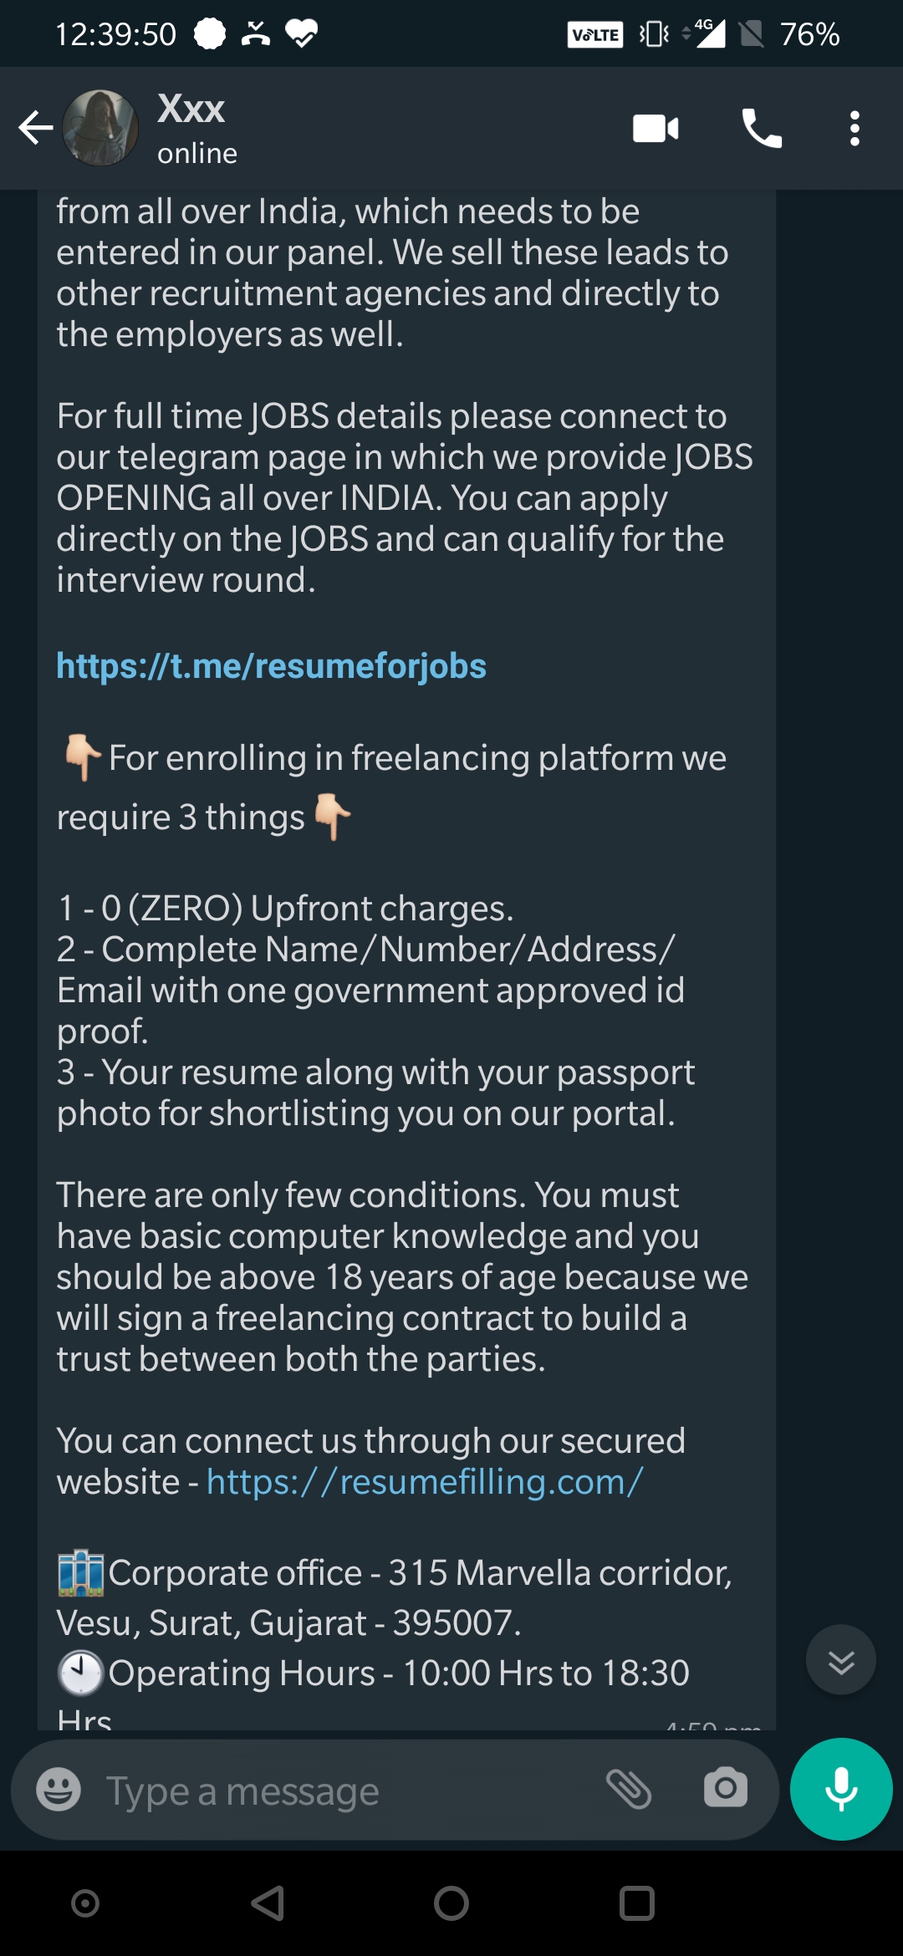Viewport: 903px width, 1956px height.
Task: Open Xxx contact profile picture
Action: 100,128
